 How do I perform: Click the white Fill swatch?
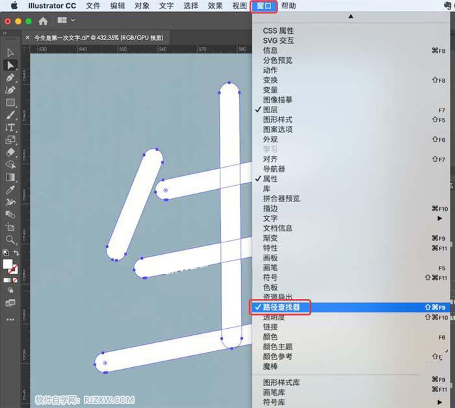8,264
